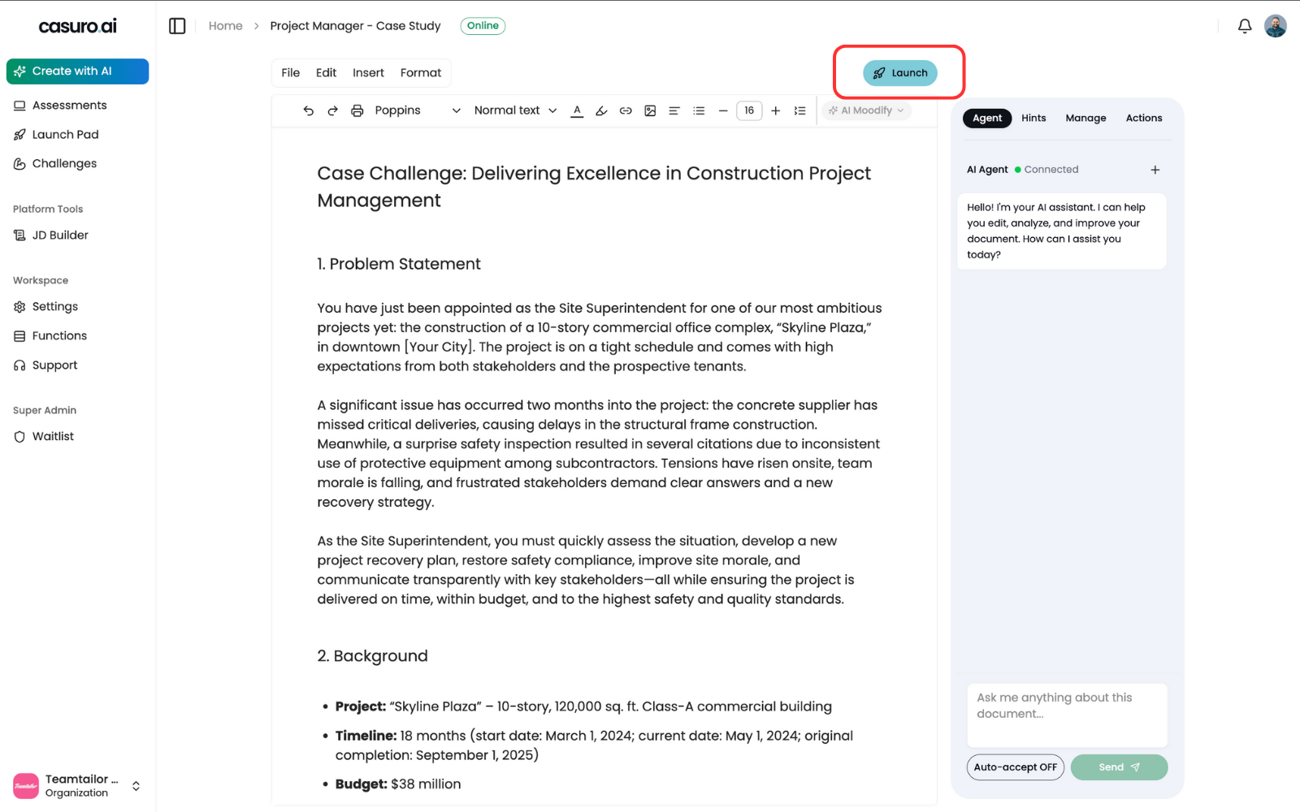
Task: Pick a text color with the A swatch
Action: pos(577,110)
